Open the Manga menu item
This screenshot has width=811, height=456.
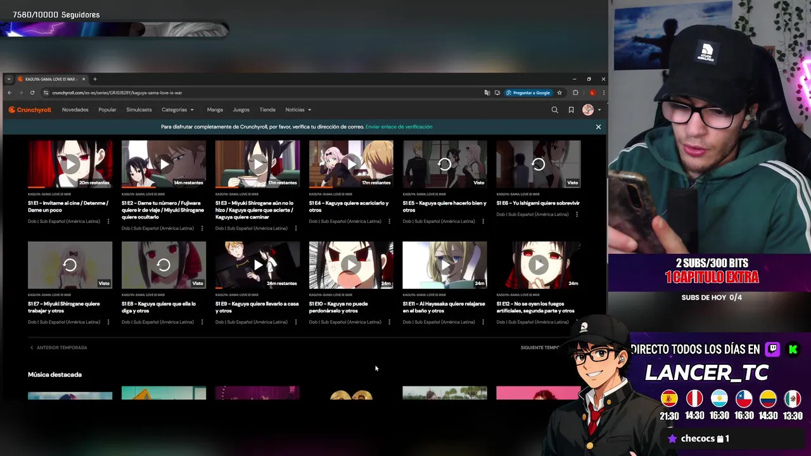click(215, 110)
